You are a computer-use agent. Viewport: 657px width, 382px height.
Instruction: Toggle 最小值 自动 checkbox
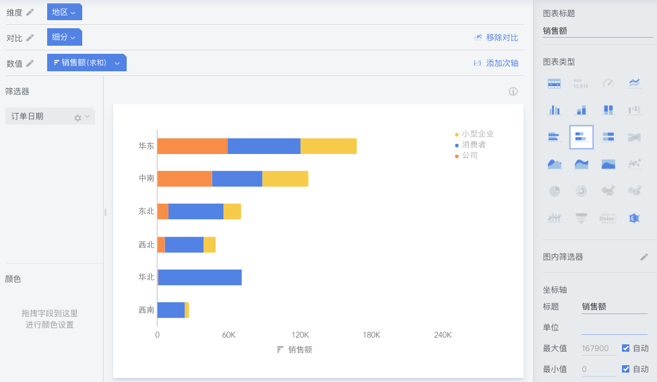tap(625, 369)
